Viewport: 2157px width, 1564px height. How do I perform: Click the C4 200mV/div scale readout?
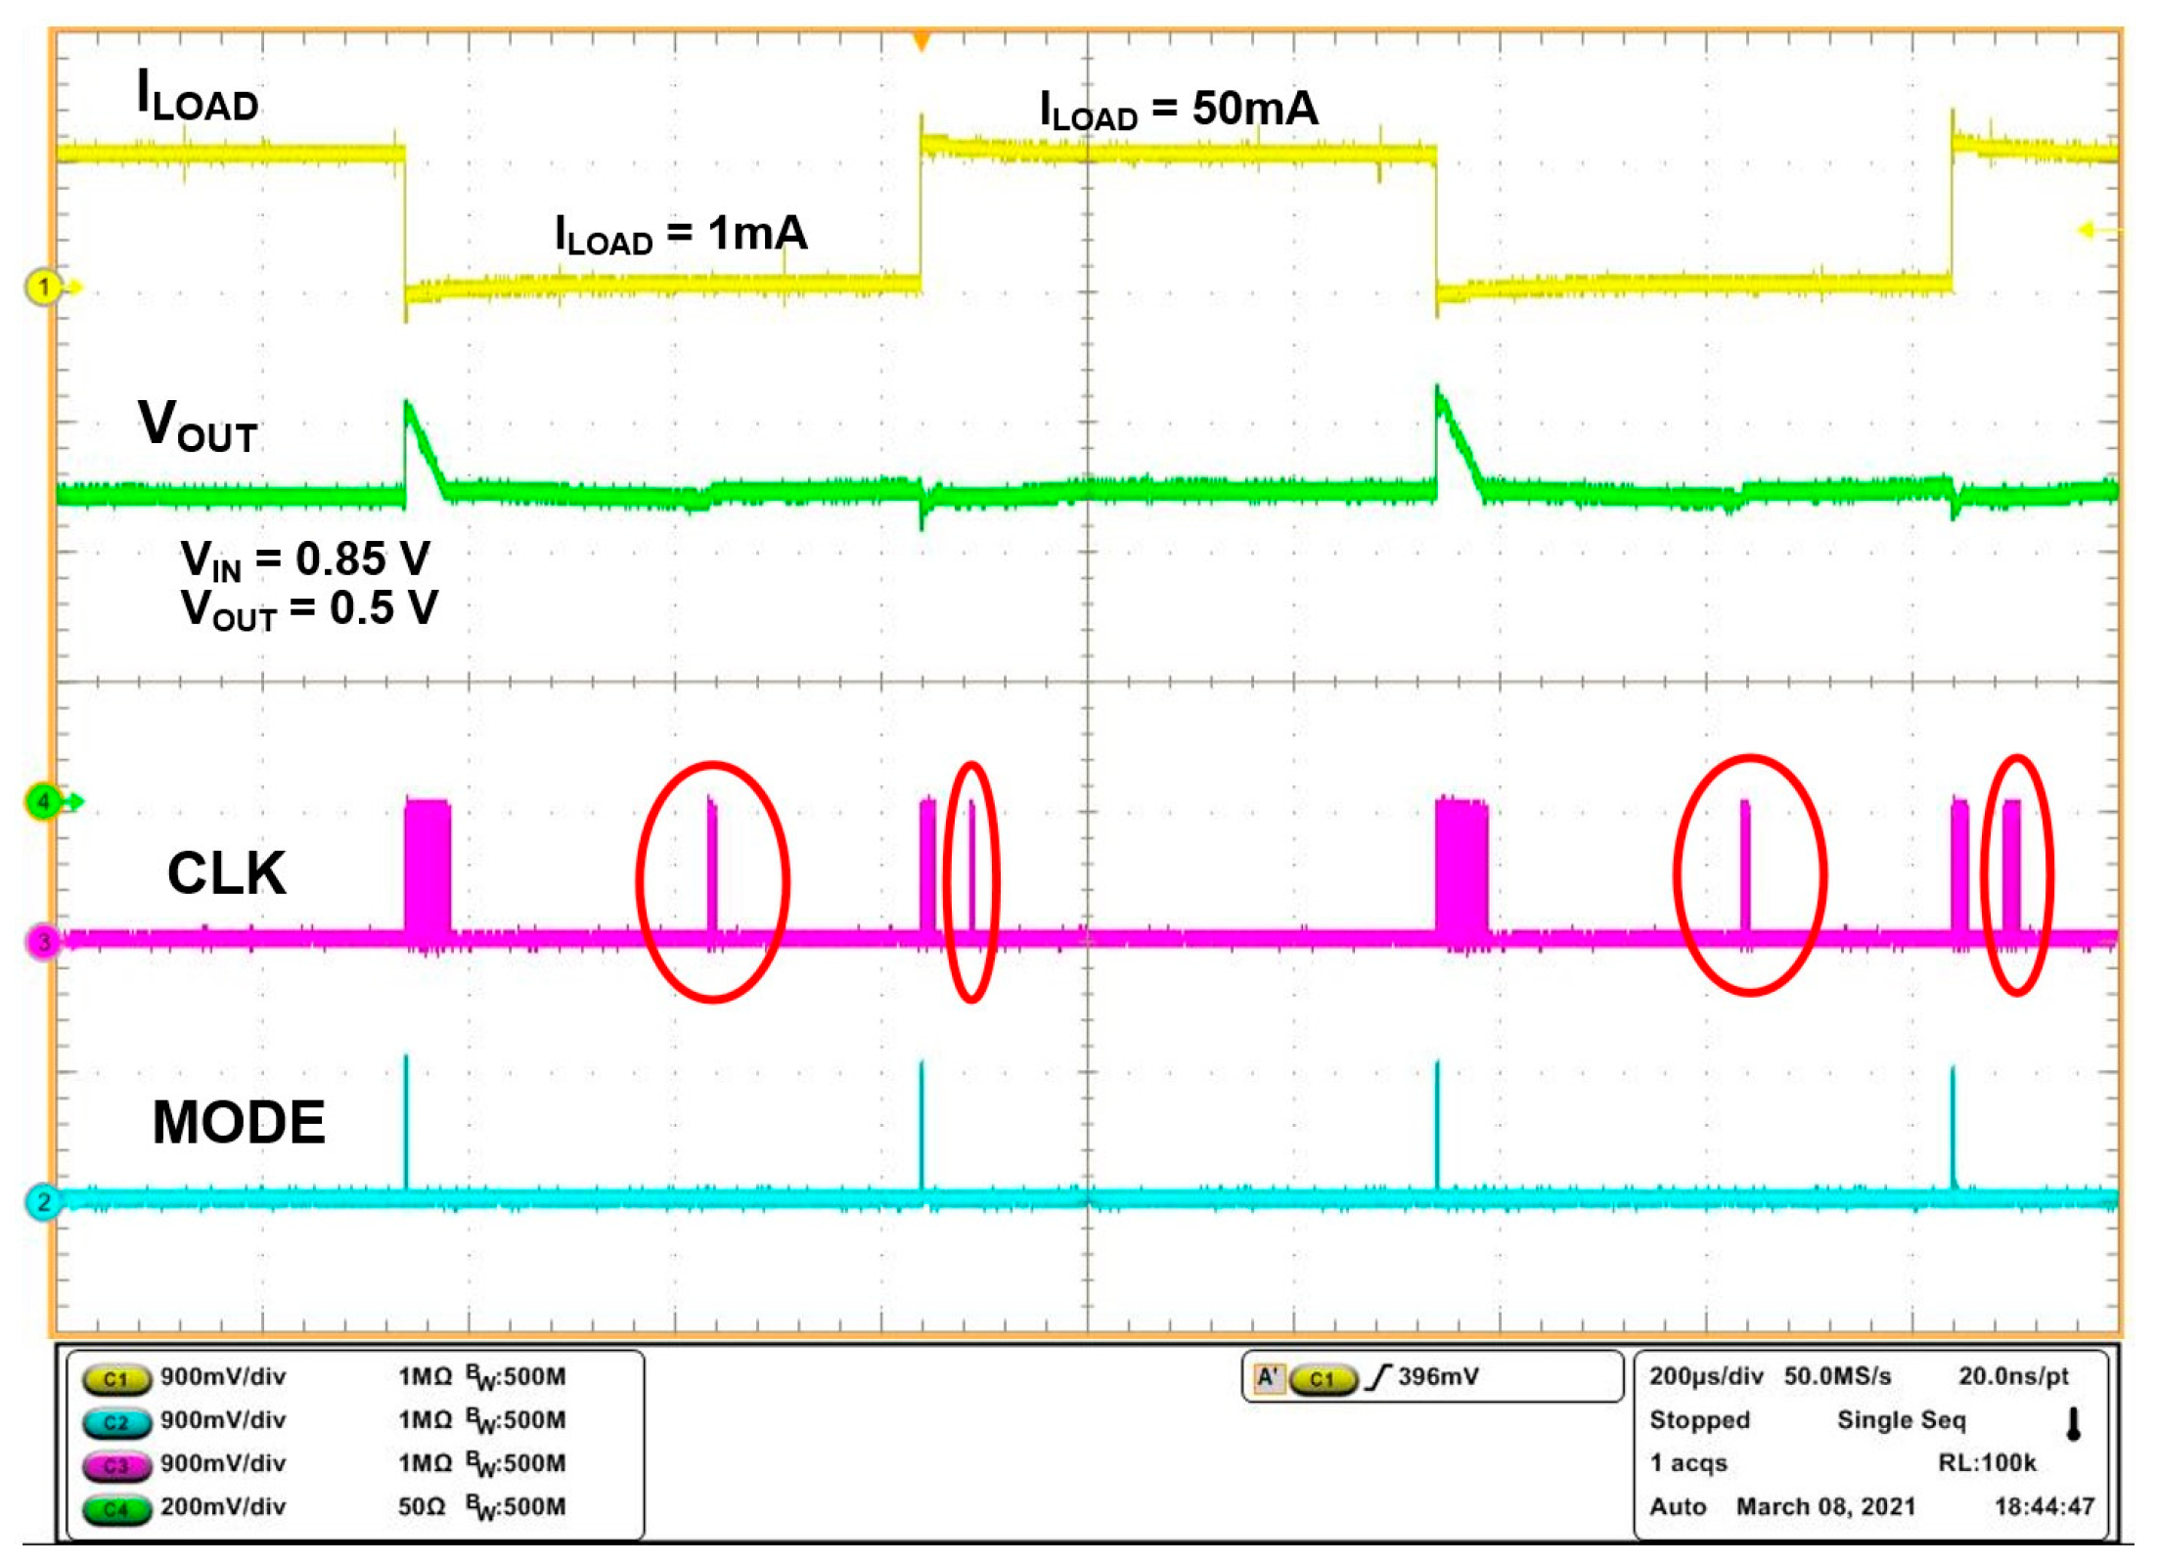point(223,1507)
